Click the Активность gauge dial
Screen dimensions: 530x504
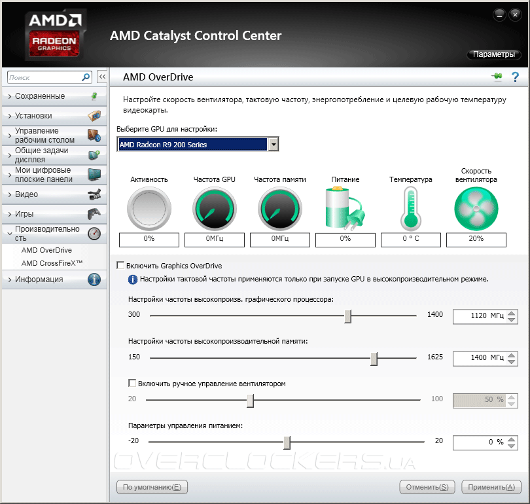click(x=149, y=209)
